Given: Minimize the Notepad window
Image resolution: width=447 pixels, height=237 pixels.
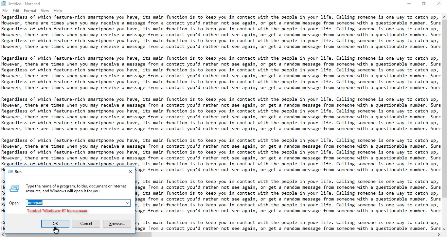Looking at the screenshot, I should click(409, 4).
